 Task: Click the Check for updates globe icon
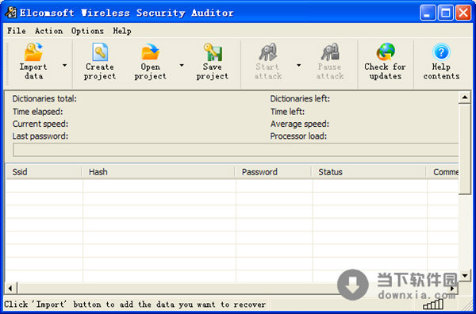pyautogui.click(x=386, y=52)
